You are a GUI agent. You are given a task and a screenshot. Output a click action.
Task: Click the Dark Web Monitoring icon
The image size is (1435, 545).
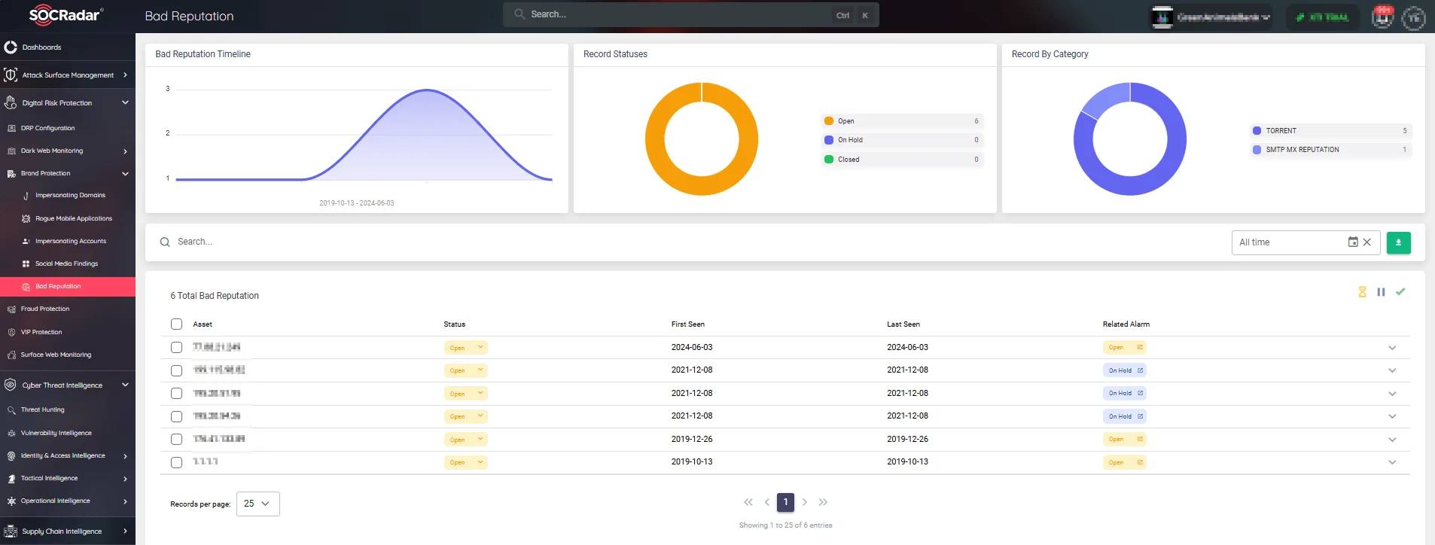(x=11, y=151)
